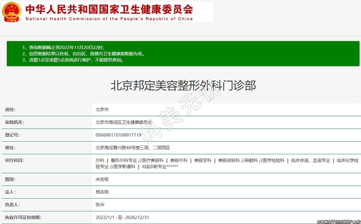Image resolution: width=361 pixels, height=224 pixels.
Task: Click the English commission name under the header
Action: [109, 19]
